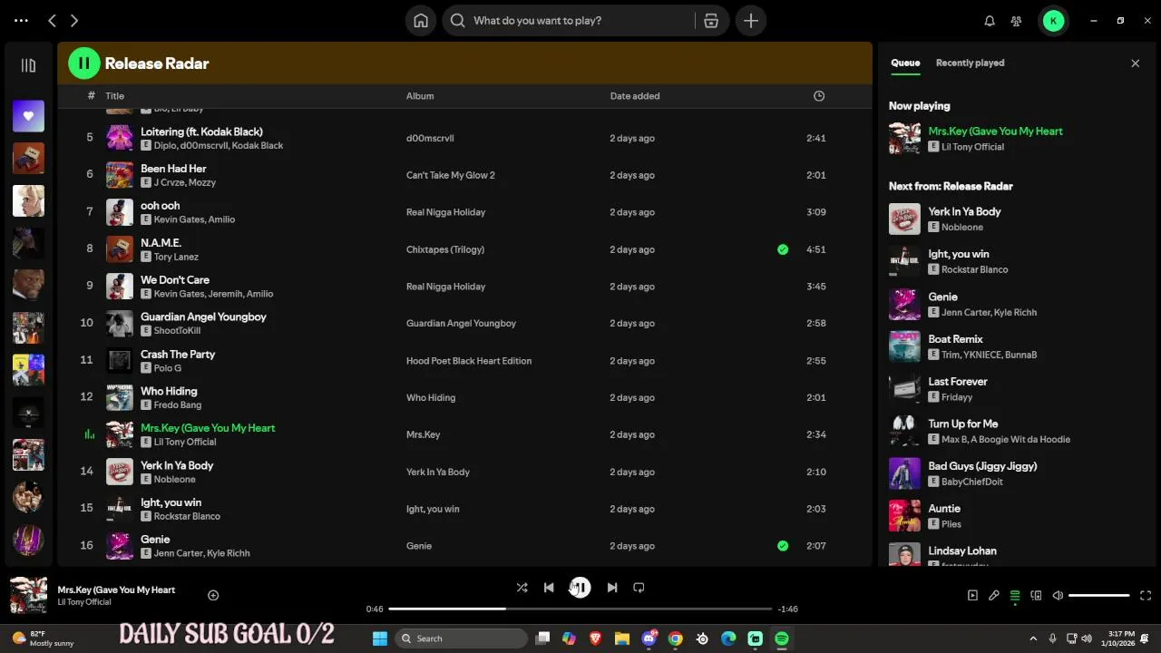Viewport: 1161px width, 653px height.
Task: Open the Windows Start menu
Action: [380, 638]
